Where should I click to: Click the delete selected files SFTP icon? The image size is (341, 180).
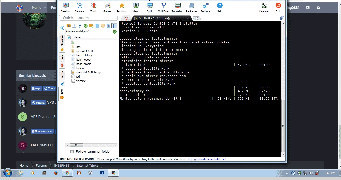pyautogui.click(x=103, y=26)
